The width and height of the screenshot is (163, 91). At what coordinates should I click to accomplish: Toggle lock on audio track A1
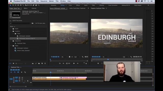pos(14,81)
